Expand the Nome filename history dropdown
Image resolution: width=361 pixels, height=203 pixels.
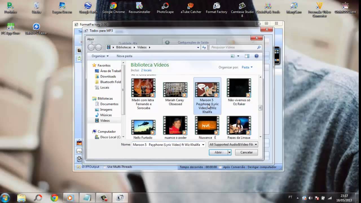203,145
